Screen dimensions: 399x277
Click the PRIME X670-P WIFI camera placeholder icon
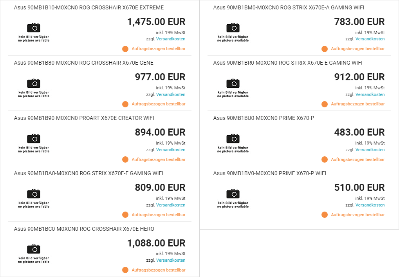tap(233, 198)
